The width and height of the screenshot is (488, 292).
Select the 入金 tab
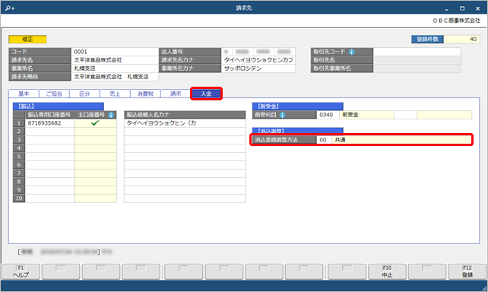pyautogui.click(x=206, y=94)
